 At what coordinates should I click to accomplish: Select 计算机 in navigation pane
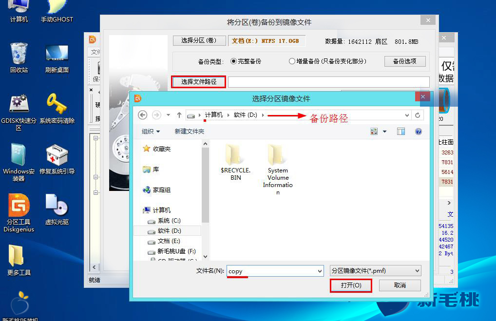pos(157,210)
